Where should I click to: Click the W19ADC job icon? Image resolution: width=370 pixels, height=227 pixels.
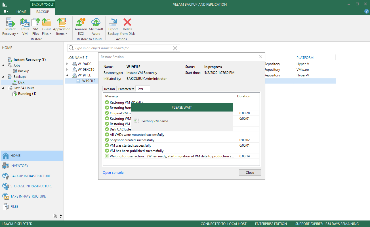pos(74,64)
